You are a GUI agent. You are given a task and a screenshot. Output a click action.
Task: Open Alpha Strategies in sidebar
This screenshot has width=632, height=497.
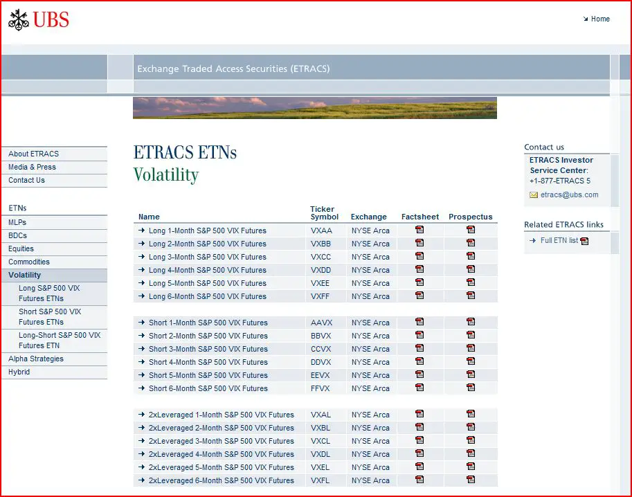[55, 359]
